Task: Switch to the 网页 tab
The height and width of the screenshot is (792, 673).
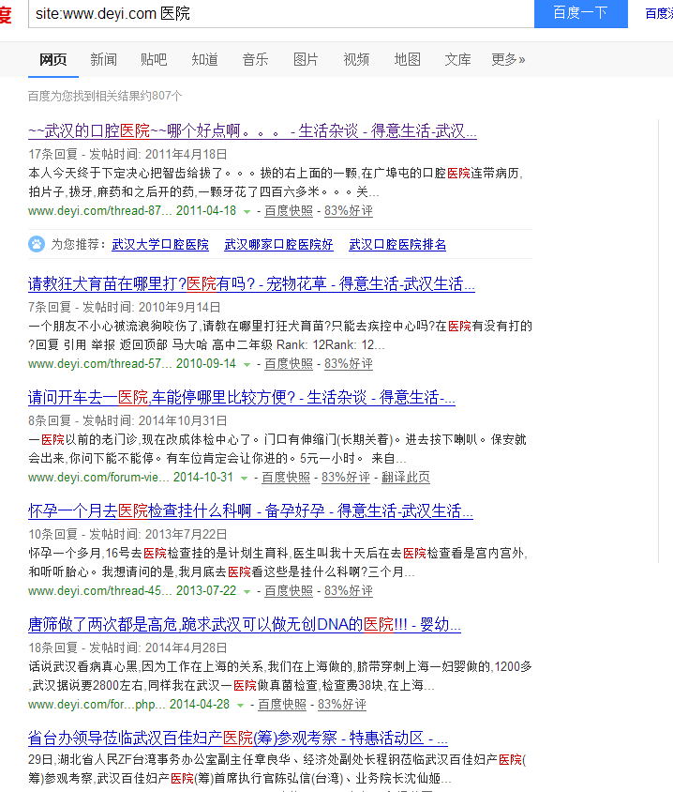Action: pyautogui.click(x=53, y=60)
